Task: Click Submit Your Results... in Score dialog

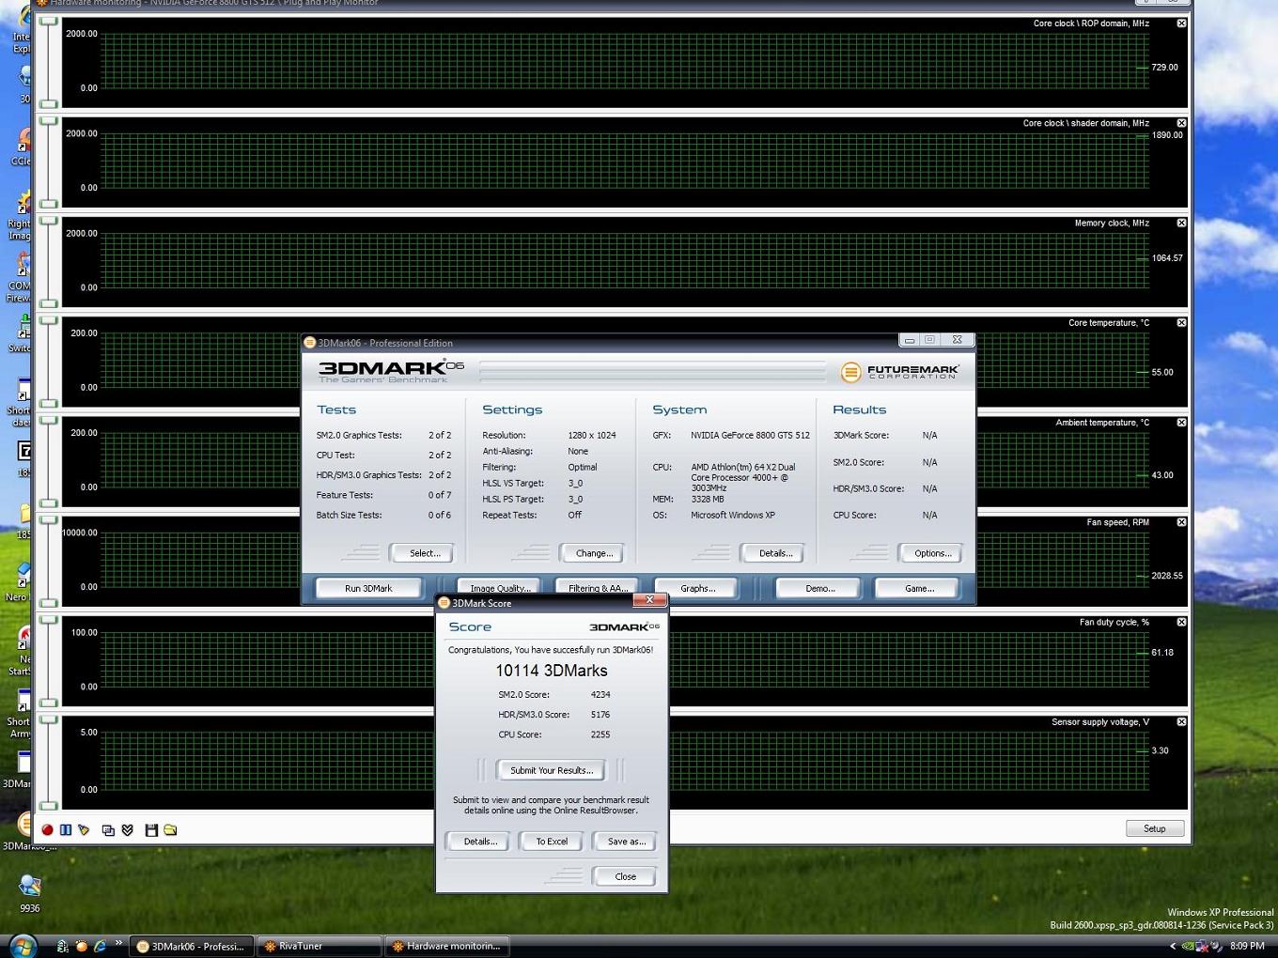Action: (552, 770)
